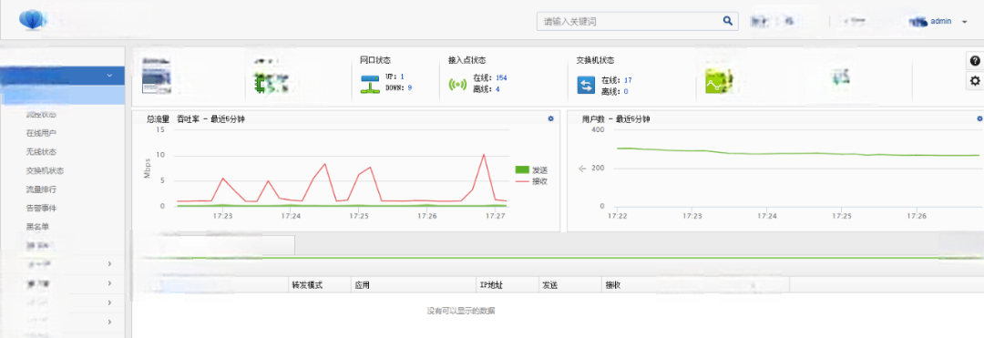Sort by the 转发模式 column header

coord(307,285)
